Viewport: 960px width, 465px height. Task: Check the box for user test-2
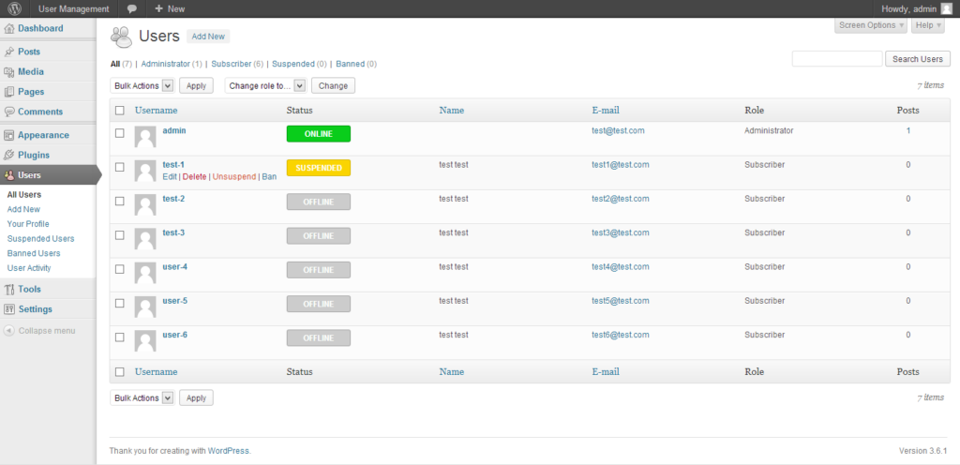[120, 201]
